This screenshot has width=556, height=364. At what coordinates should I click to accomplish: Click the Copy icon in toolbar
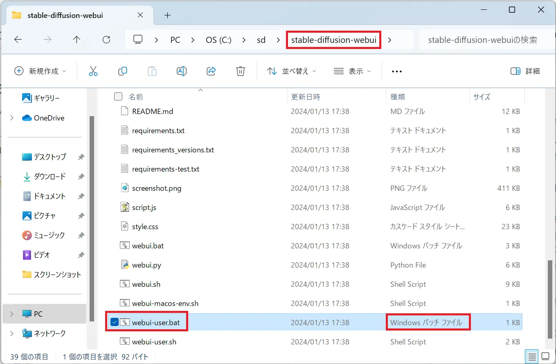(122, 71)
